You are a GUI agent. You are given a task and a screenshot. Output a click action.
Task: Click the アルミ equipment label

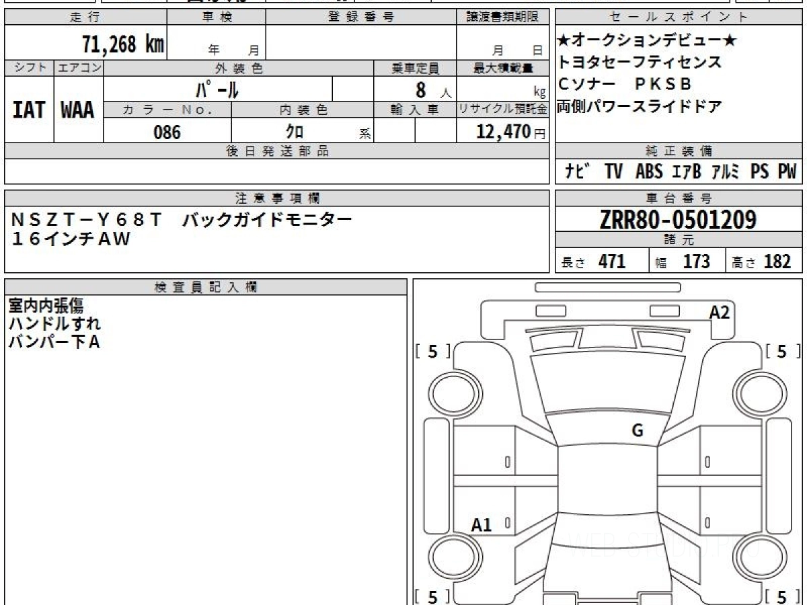tap(726, 171)
